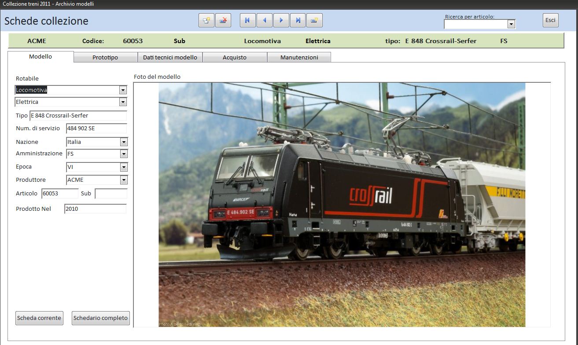Click the Esci button

point(550,20)
